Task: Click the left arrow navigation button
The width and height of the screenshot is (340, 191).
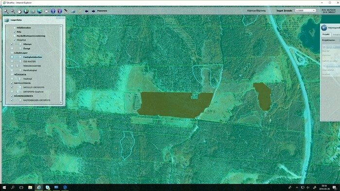Action: pos(87,11)
